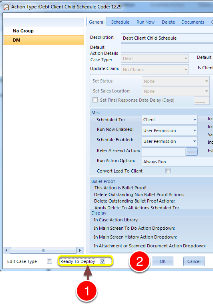
Task: Select the DM group item
Action: (x=44, y=40)
